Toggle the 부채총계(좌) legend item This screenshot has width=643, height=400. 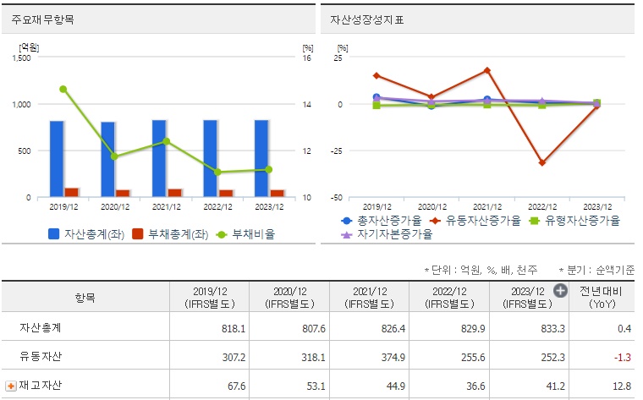coord(170,234)
